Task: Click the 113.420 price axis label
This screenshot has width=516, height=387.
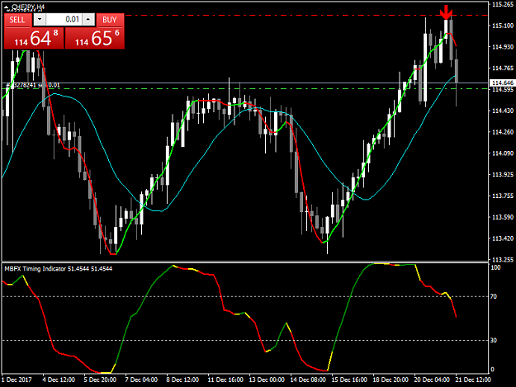Action: [503, 238]
